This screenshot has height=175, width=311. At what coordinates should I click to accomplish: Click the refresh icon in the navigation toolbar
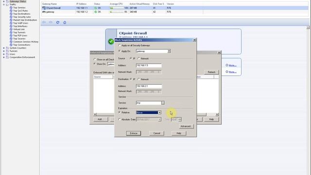click(58, 22)
